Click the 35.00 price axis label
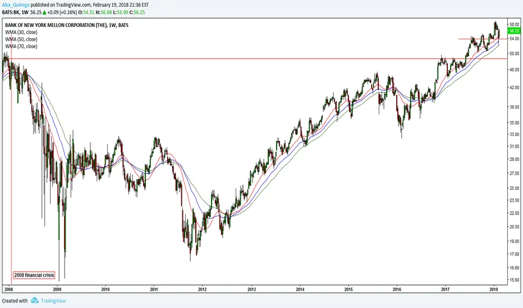The height and width of the screenshot is (308, 523). click(x=515, y=123)
